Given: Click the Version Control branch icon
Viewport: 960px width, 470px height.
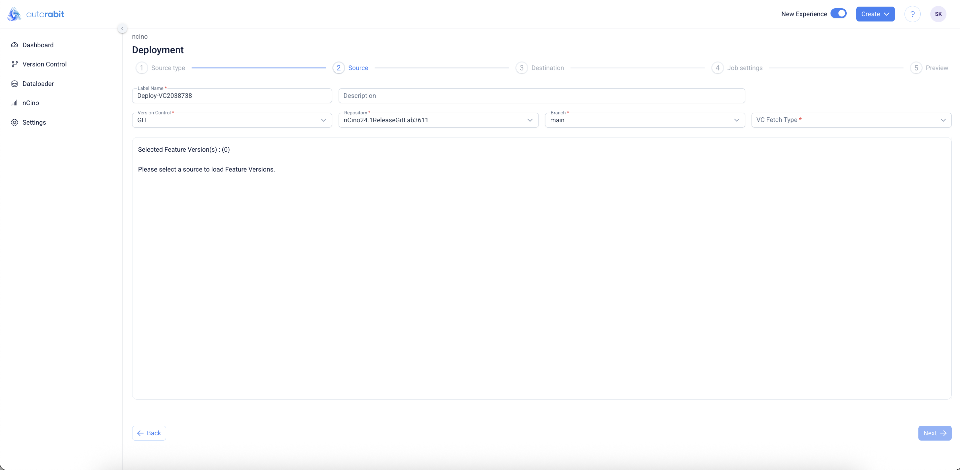Looking at the screenshot, I should pos(15,64).
